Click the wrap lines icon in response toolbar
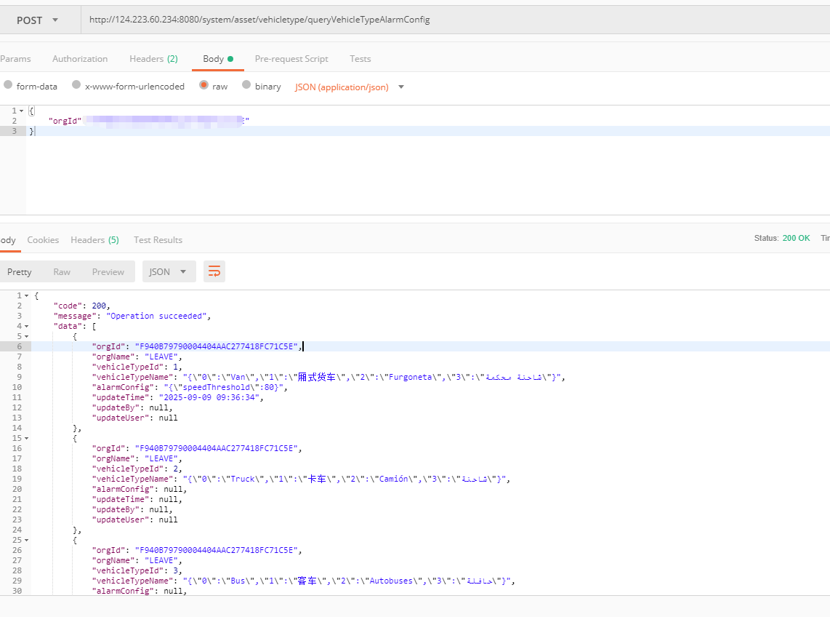Screen dimensions: 830x617 coord(214,271)
